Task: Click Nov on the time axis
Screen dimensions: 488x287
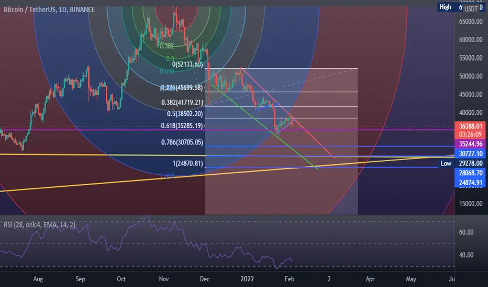Action: click(164, 279)
